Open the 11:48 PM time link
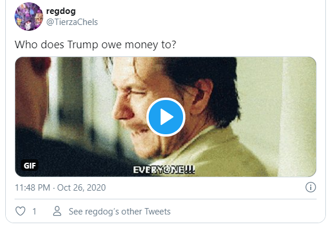This screenshot has width=330, height=229. click(x=33, y=188)
